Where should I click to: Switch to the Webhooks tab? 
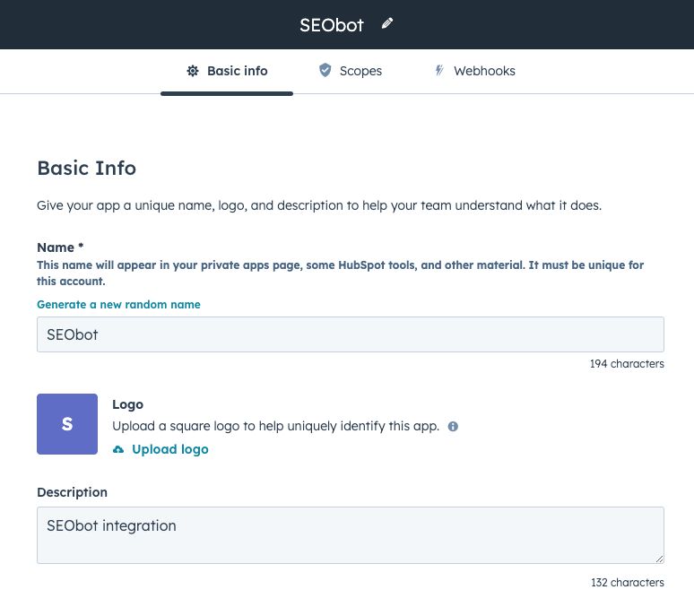coord(484,71)
